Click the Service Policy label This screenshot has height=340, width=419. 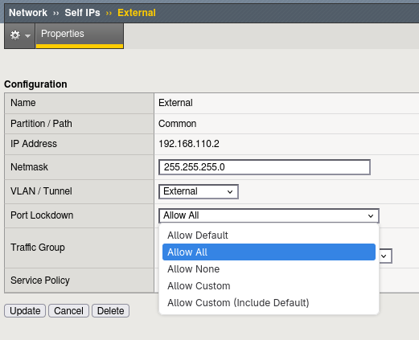40,281
